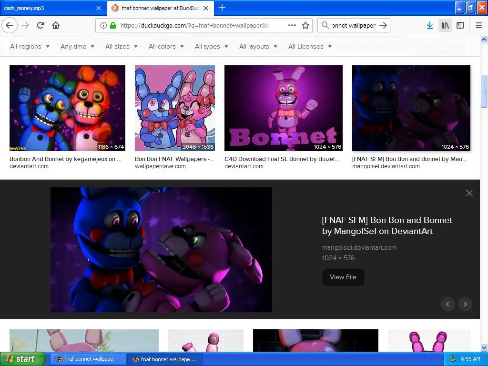Select the fnaf bonnet wallpaper tab
Viewport: 488px width, 366px height.
[161, 8]
